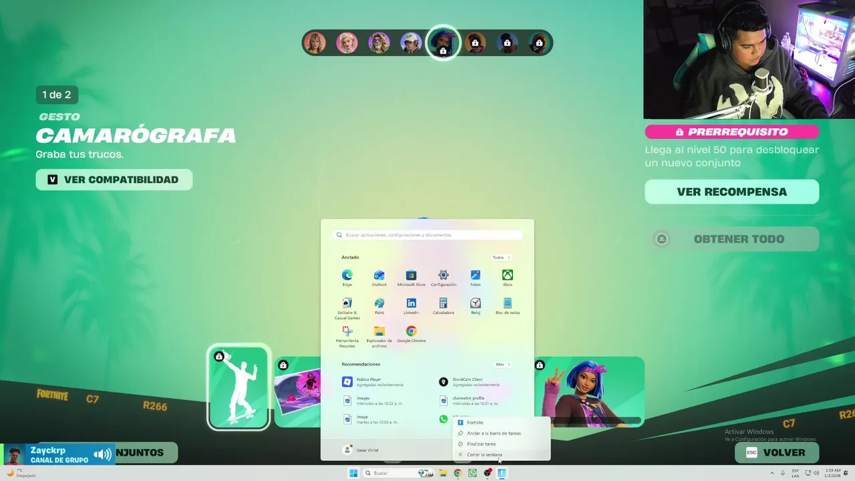The image size is (855, 481).
Task: Open clock showing 1:39 AM
Action: pos(831,473)
